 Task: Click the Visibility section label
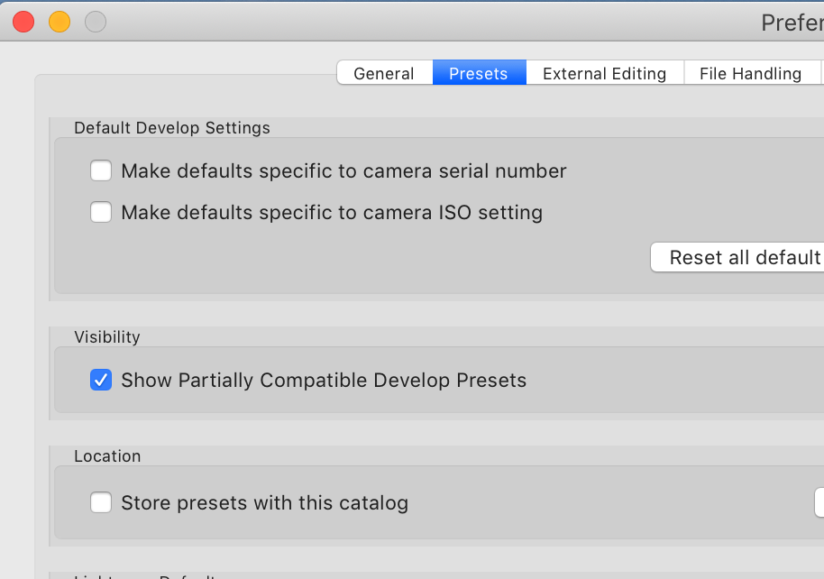pyautogui.click(x=107, y=336)
